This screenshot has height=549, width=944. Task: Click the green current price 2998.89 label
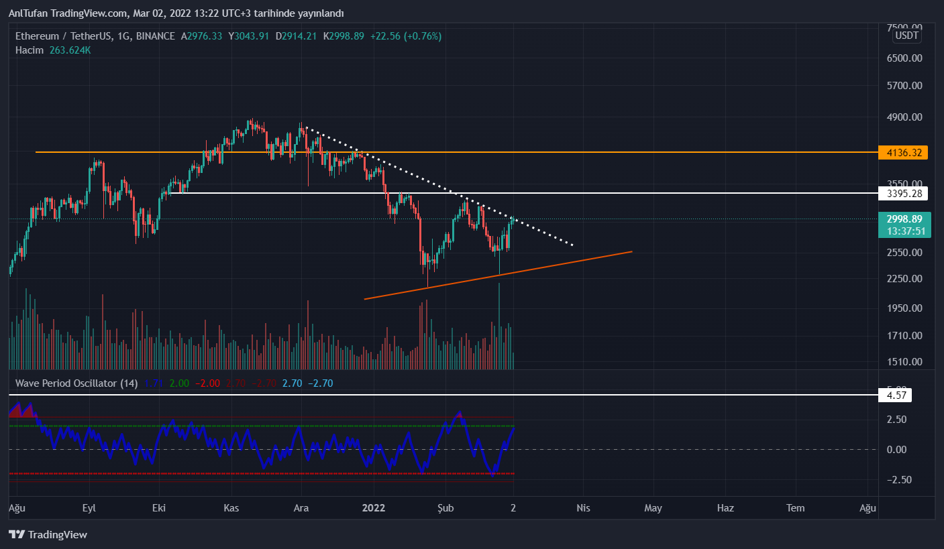(903, 219)
